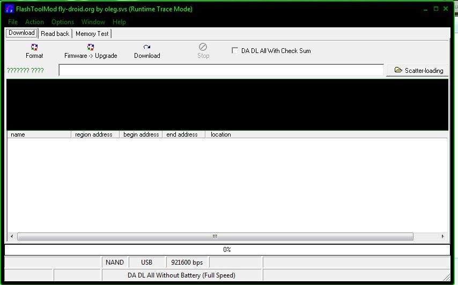
Task: Click the 'end address' column header
Action: click(184, 134)
